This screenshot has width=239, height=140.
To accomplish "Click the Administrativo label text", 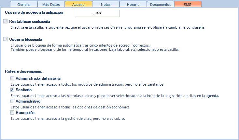I will (28, 101).
